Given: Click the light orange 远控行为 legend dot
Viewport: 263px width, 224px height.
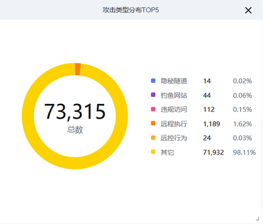Looking at the screenshot, I should [153, 138].
